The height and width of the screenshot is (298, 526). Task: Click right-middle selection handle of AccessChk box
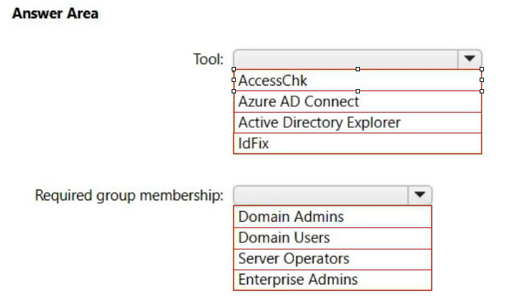[482, 80]
